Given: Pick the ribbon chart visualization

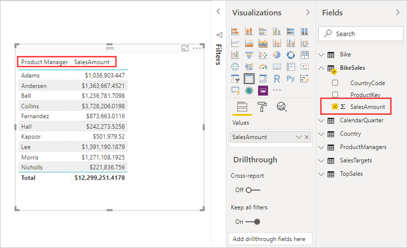Looking at the screenshot, I should coord(304,43).
